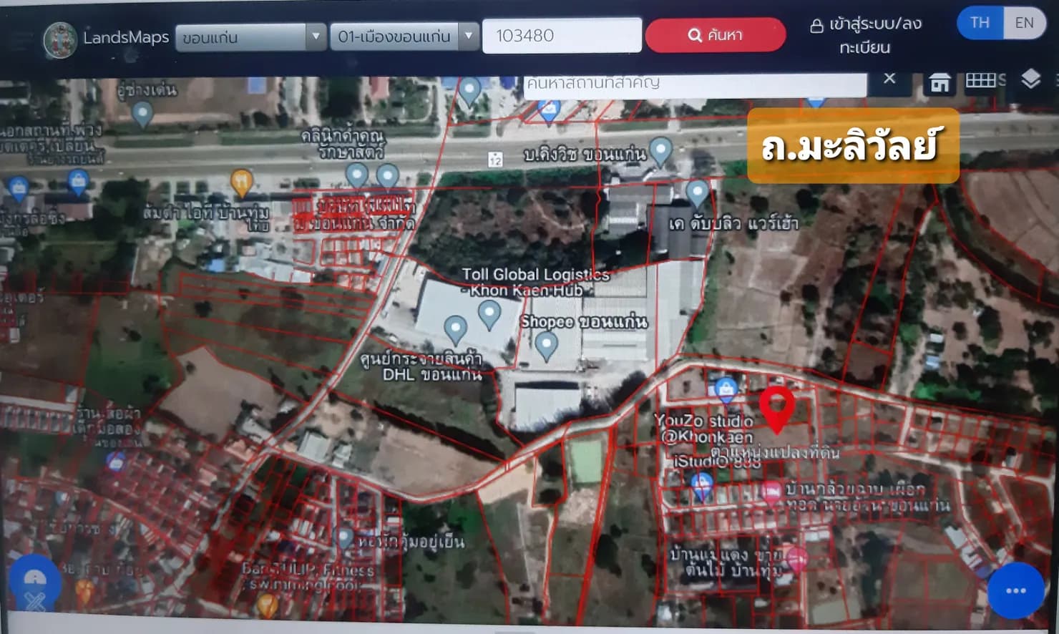This screenshot has width=1059, height=634.
Task: Click the เค ดับบลิว แวร์เฮ้า label
Action: coord(733,223)
